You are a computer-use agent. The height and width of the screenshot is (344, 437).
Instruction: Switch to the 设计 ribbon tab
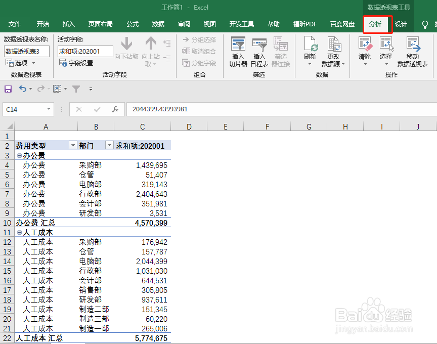coord(402,24)
